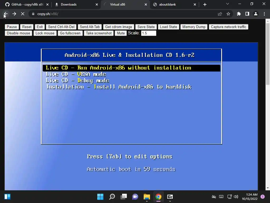Viewport: 270px width, 203px height.
Task: Close the Virtual x86 tab
Action: pos(146,4)
